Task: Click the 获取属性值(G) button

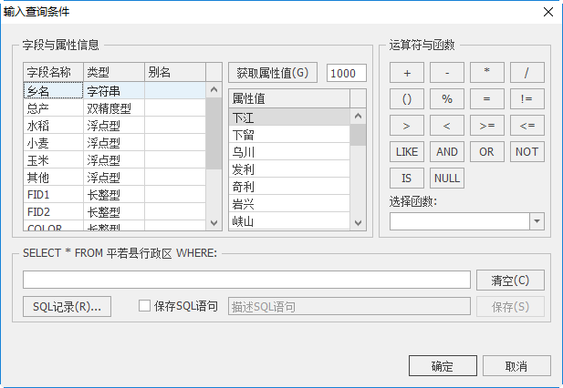Action: click(272, 73)
